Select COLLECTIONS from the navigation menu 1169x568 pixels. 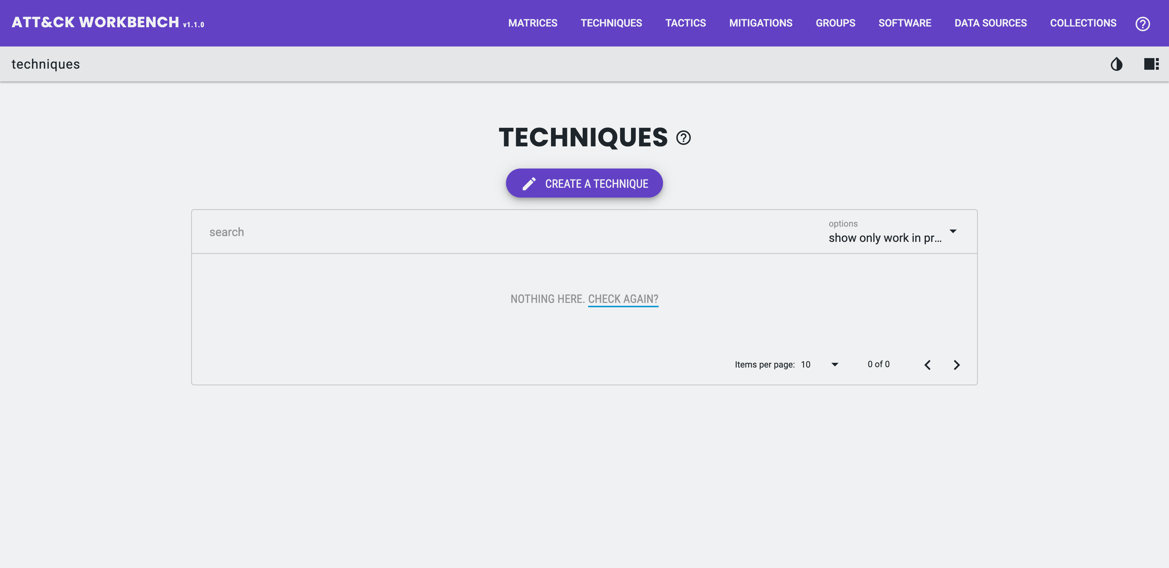(1083, 22)
